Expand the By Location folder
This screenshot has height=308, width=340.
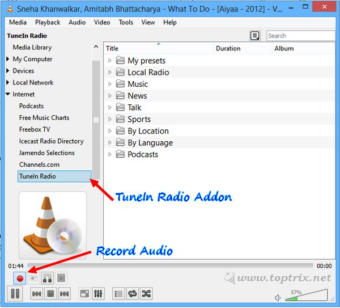tap(110, 131)
